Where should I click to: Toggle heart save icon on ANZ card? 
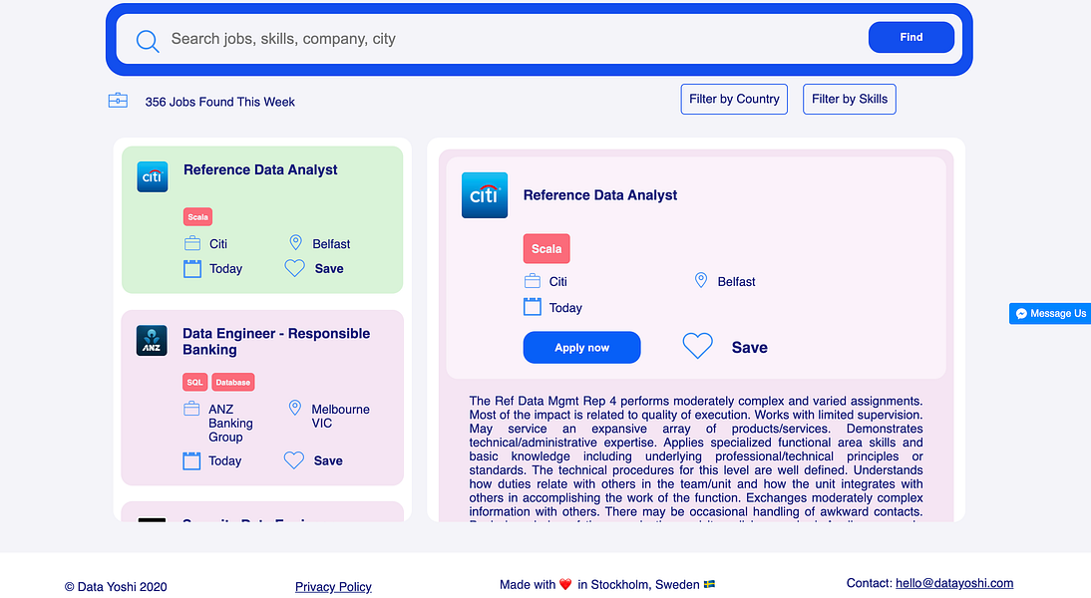pyautogui.click(x=294, y=460)
